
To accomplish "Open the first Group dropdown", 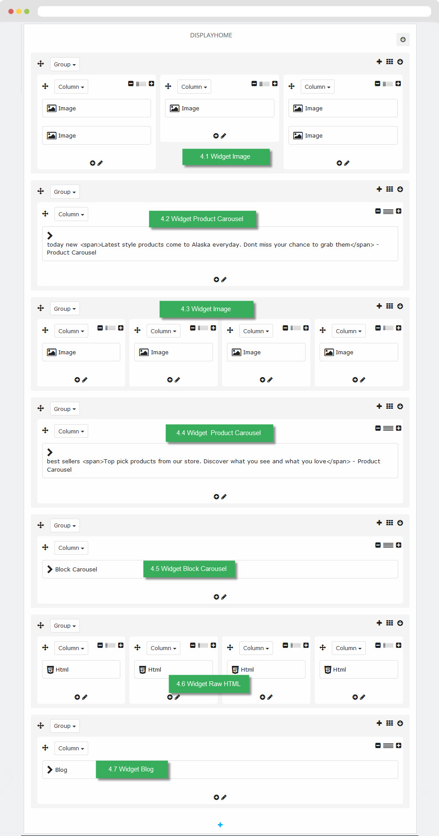I will [x=65, y=64].
